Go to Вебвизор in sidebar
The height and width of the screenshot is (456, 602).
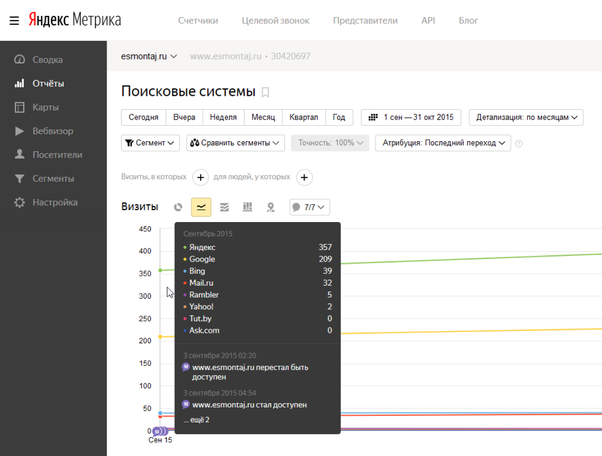coord(53,131)
